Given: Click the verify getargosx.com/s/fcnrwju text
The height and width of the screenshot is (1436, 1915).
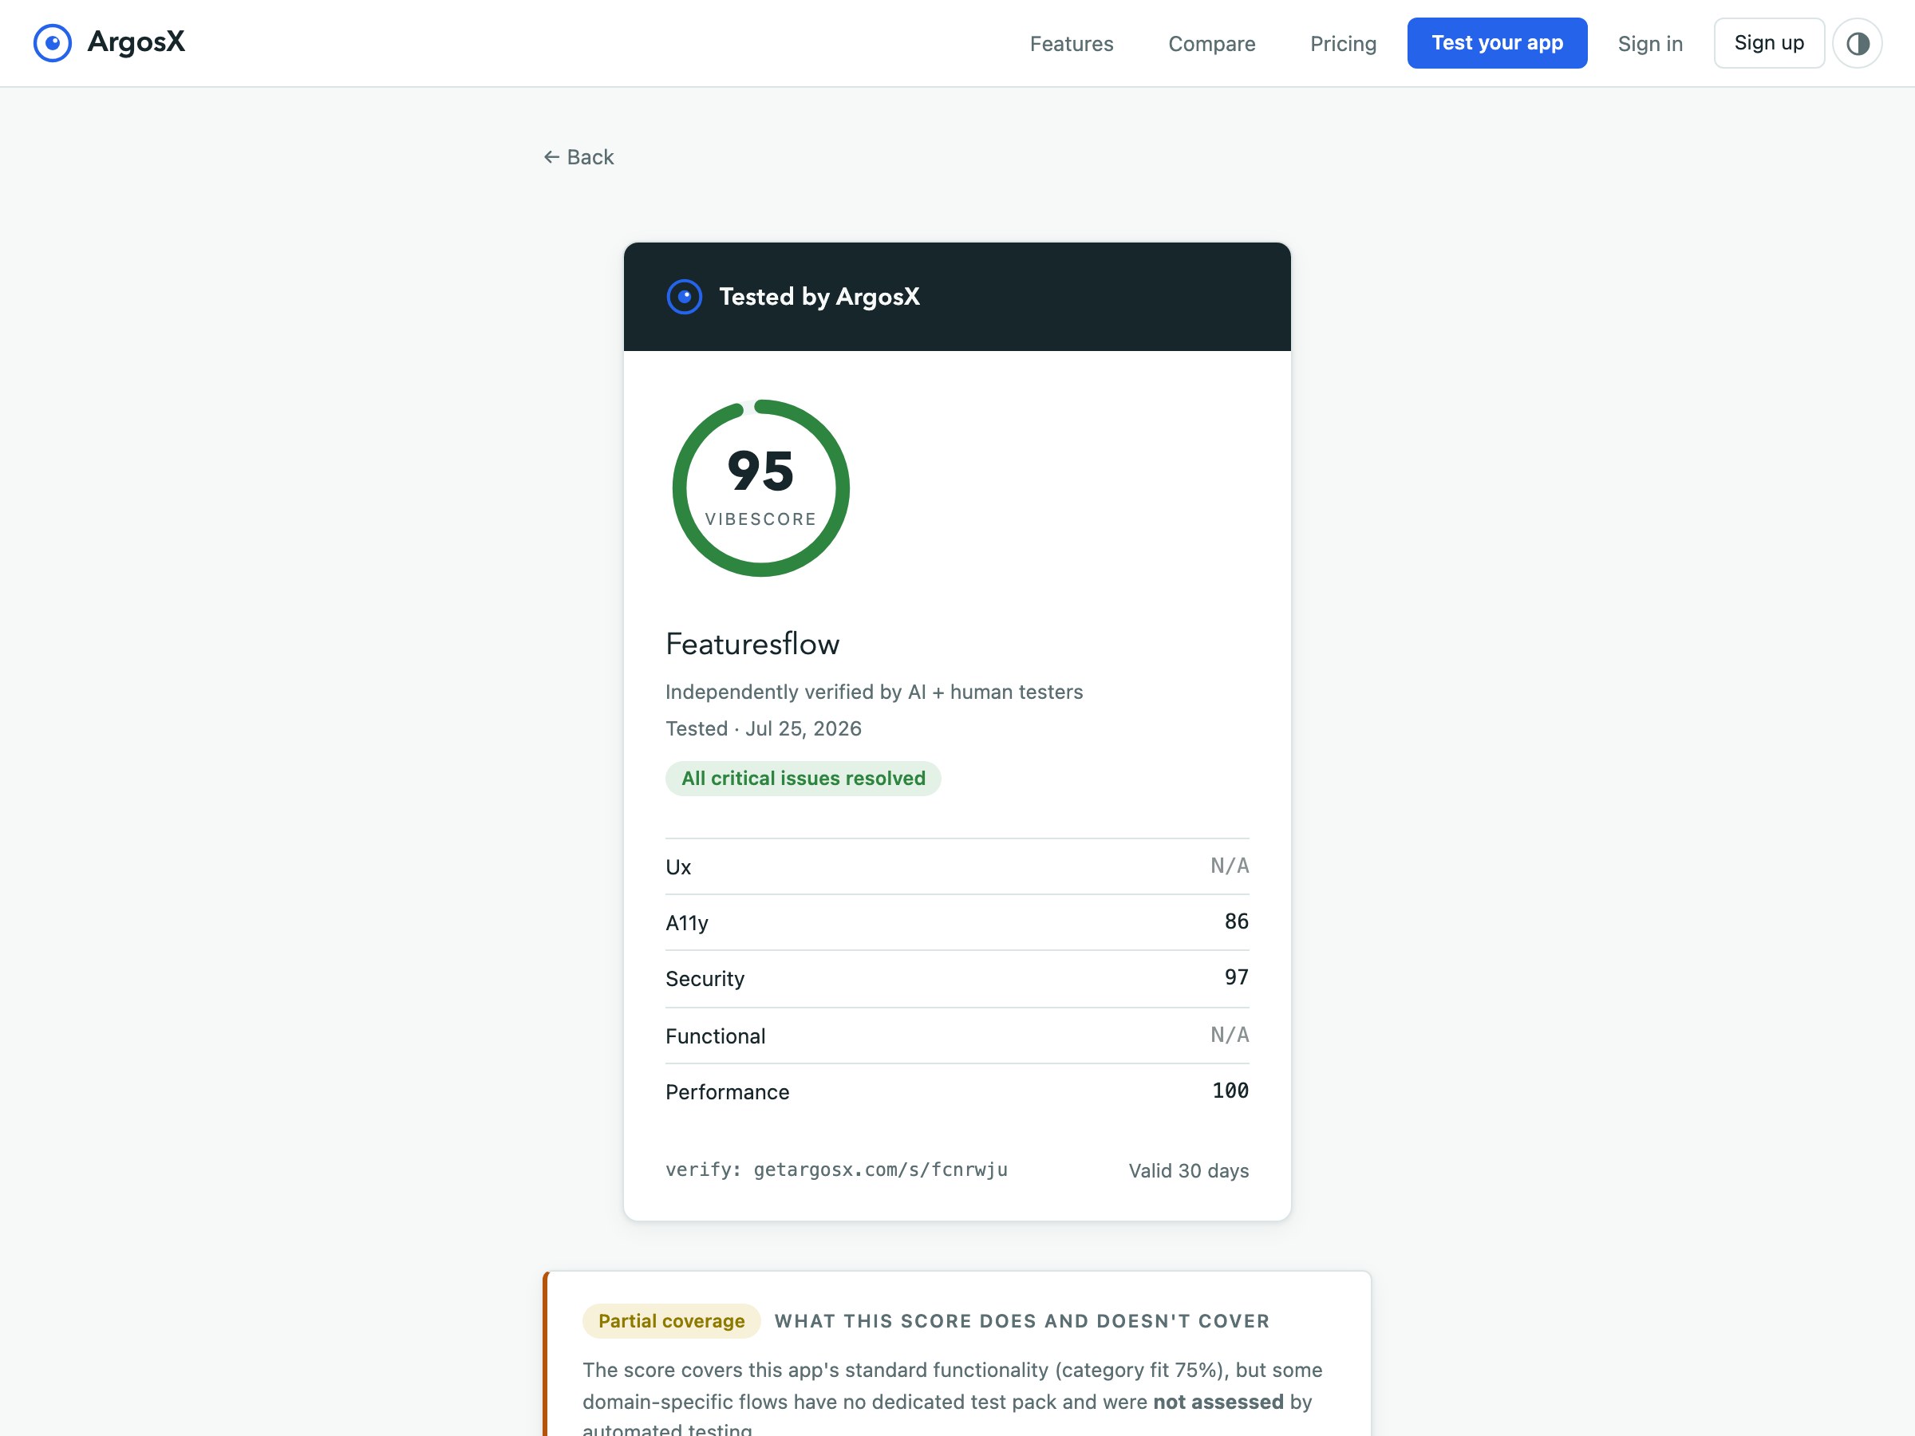Looking at the screenshot, I should (836, 1170).
